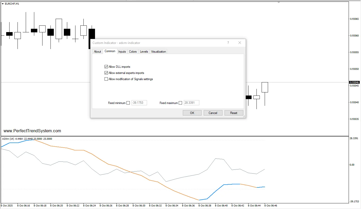Switch to the Inputs tab
361x209 pixels.
tap(122, 52)
